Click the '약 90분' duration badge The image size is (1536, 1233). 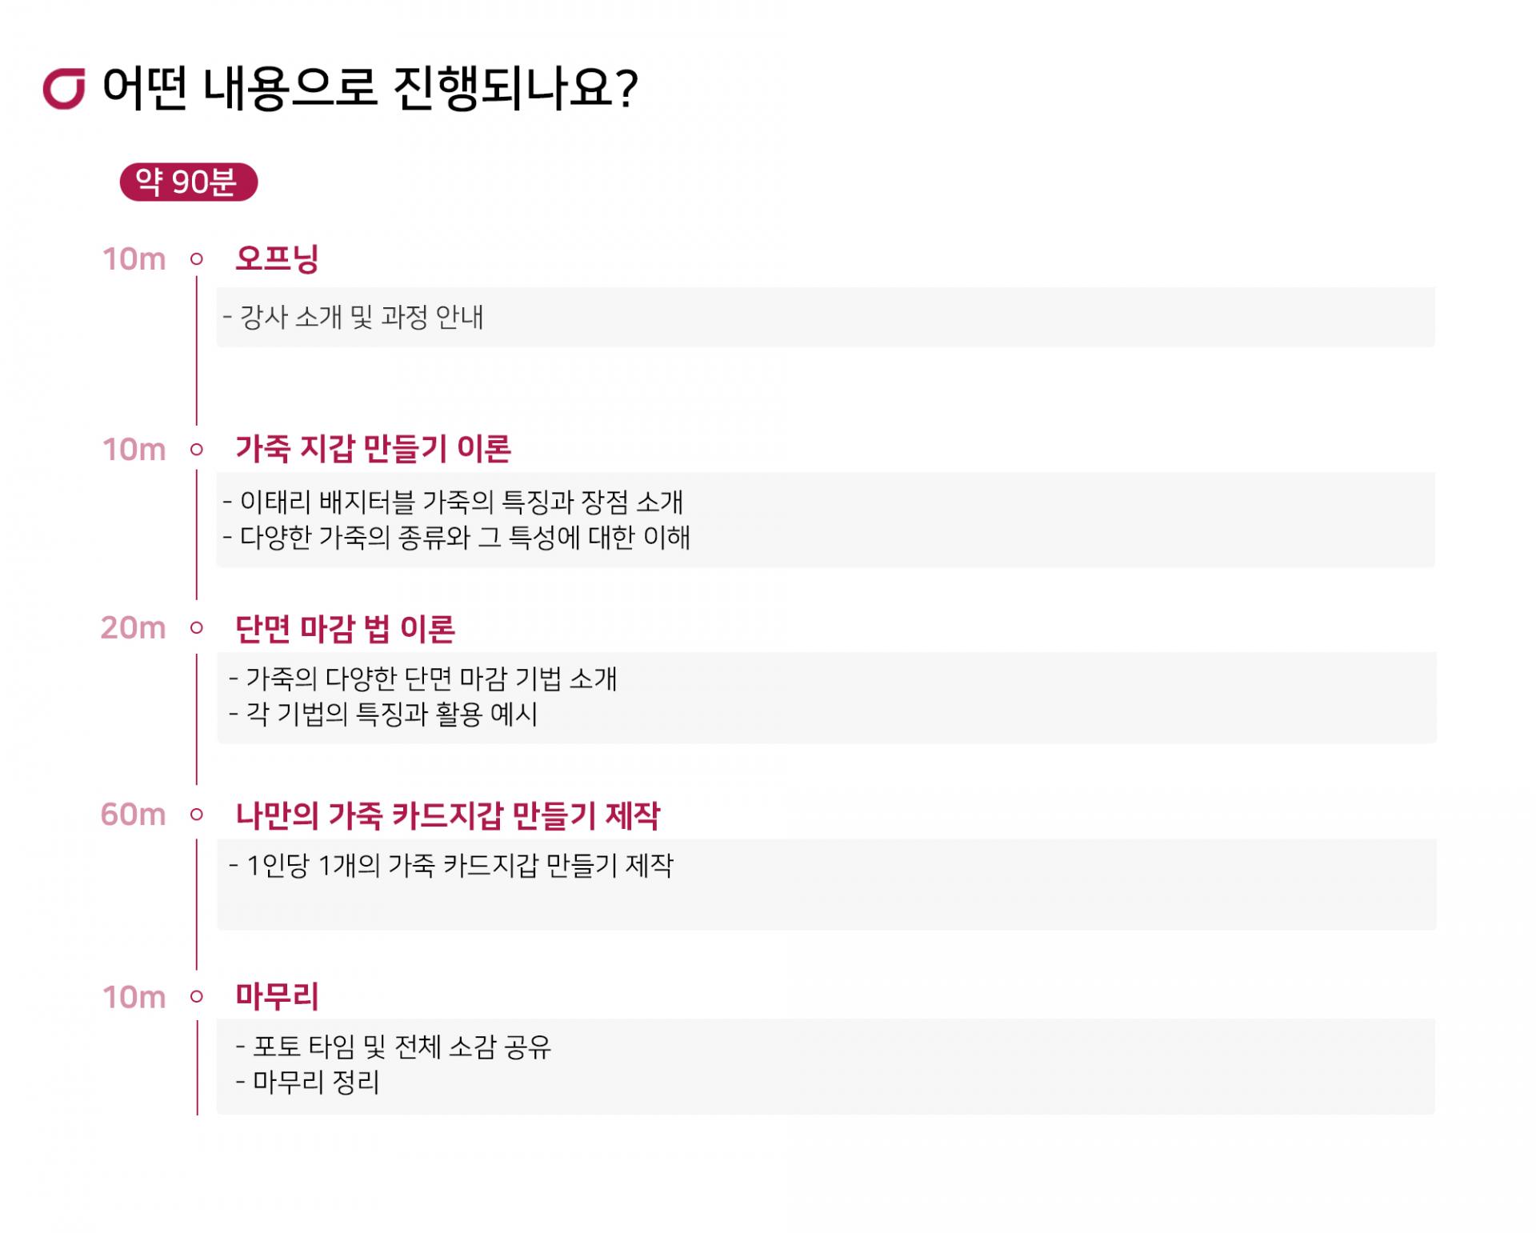188,182
